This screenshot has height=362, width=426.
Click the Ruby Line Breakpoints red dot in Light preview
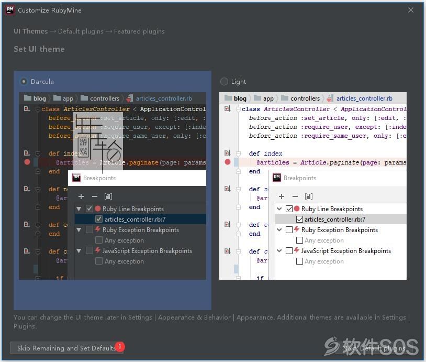(x=297, y=209)
